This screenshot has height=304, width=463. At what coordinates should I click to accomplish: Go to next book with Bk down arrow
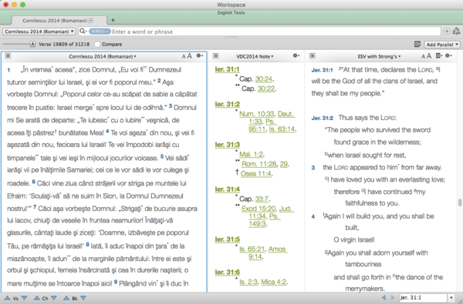point(83,298)
